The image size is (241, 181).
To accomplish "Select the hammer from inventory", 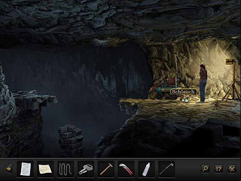I will pyautogui.click(x=106, y=169).
